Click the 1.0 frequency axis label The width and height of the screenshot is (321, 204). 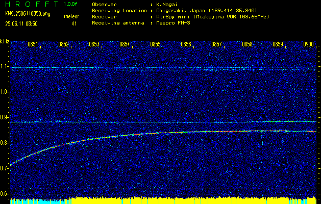(4, 92)
